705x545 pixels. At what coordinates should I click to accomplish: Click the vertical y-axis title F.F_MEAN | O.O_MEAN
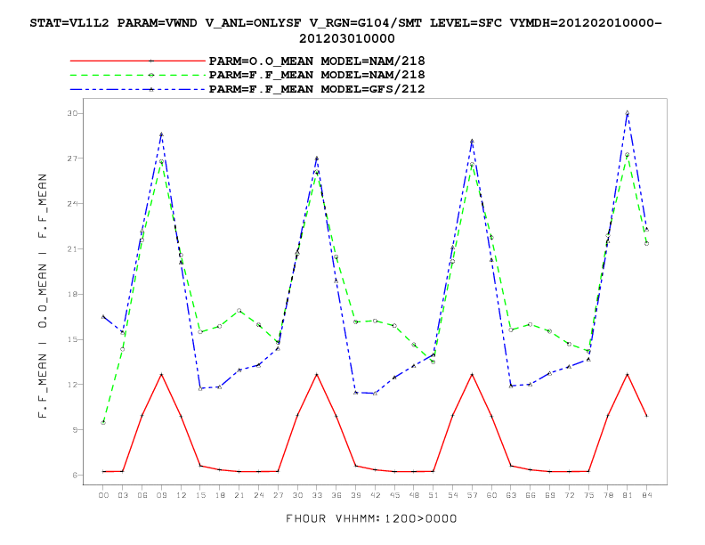point(43,296)
